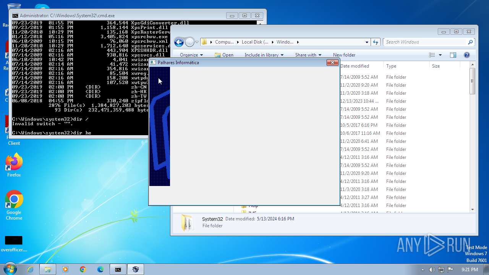Select Windo... breadcrumb in address bar
The height and width of the screenshot is (275, 489).
(x=285, y=42)
